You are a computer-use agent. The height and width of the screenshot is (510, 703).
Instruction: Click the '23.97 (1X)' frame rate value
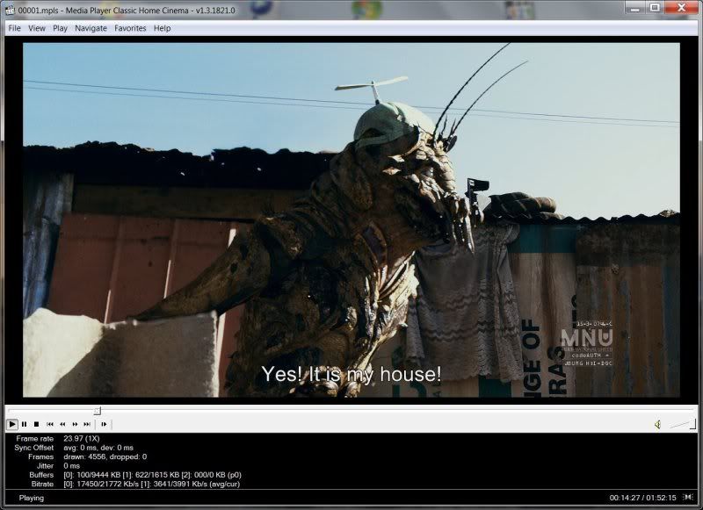click(82, 438)
